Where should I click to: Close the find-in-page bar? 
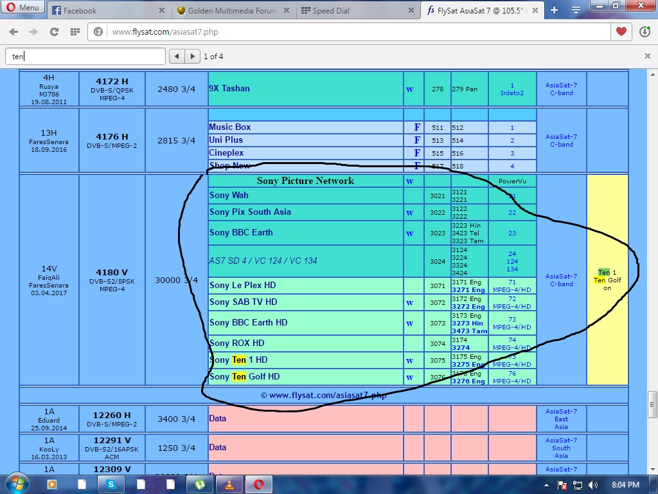[648, 56]
